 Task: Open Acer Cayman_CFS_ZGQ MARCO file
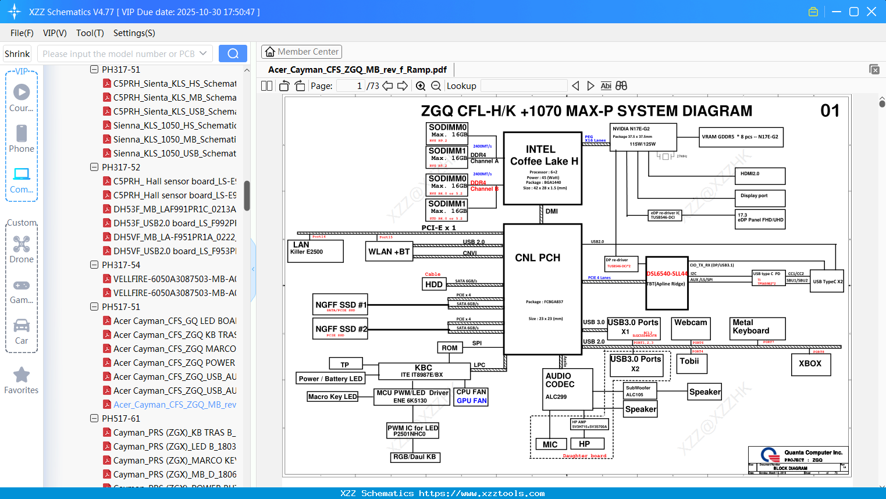click(175, 348)
